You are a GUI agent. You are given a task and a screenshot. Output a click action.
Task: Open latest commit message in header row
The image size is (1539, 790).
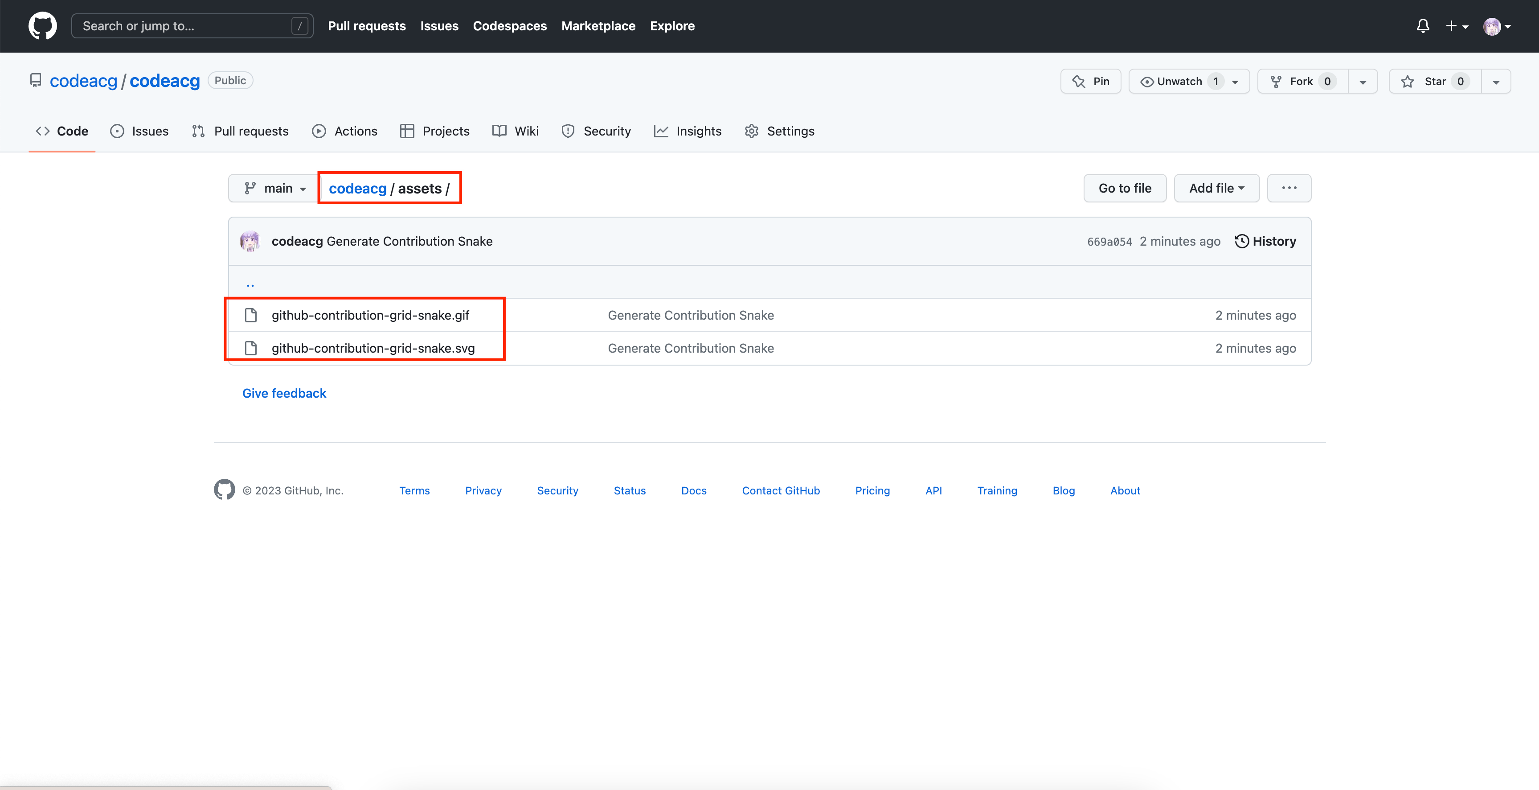click(409, 241)
